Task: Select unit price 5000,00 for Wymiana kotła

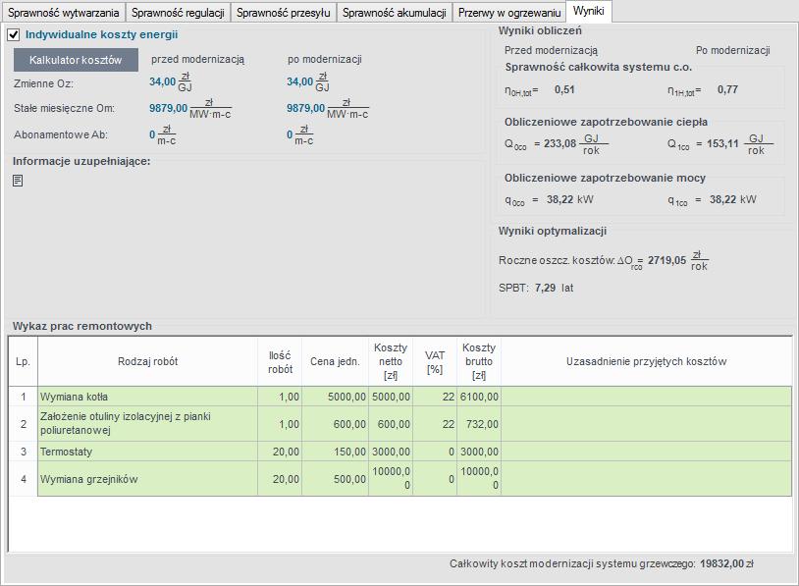Action: [x=335, y=397]
